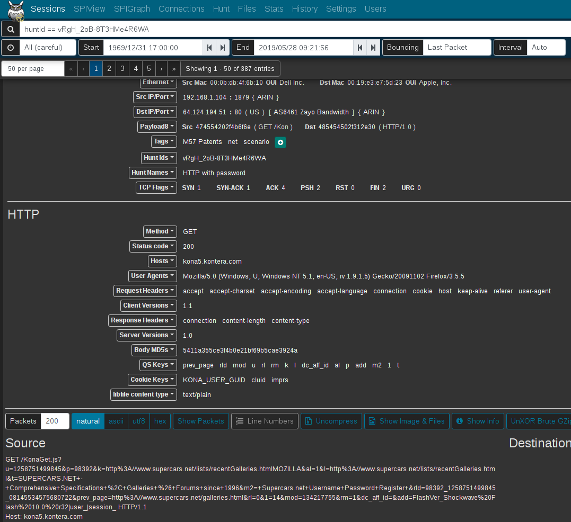Step End time to previous
Image resolution: width=571 pixels, height=522 pixels.
[x=360, y=48]
